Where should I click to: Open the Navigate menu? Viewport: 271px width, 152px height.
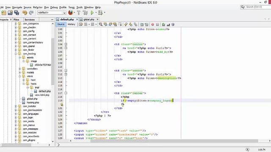(x=17, y=7)
